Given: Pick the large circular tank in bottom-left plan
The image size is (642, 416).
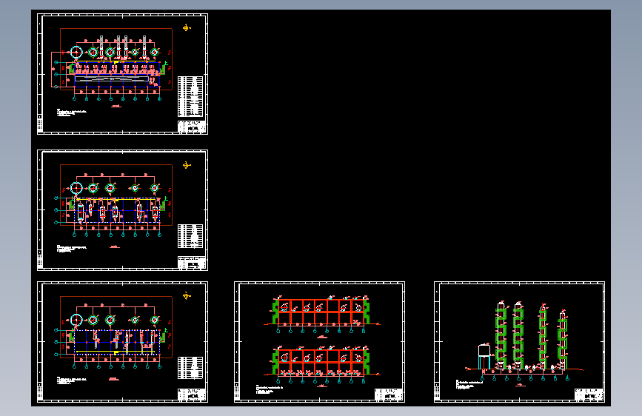Looking at the screenshot, I should (x=76, y=320).
